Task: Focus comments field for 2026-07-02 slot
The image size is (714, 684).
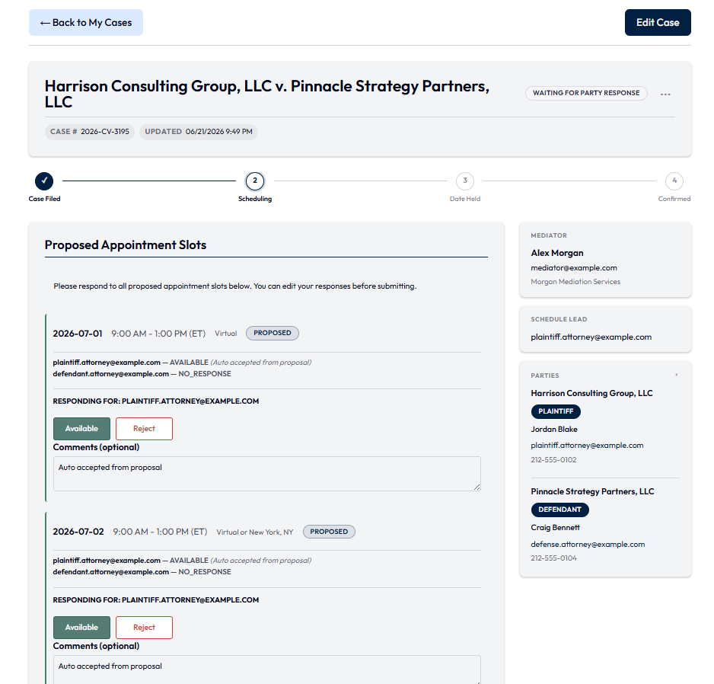Action: [x=267, y=670]
